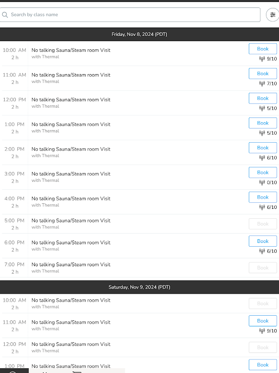Viewport: 279px width, 373px height.
Task: Click attendee icon for Friday 6:00 PM class
Action: (x=262, y=251)
